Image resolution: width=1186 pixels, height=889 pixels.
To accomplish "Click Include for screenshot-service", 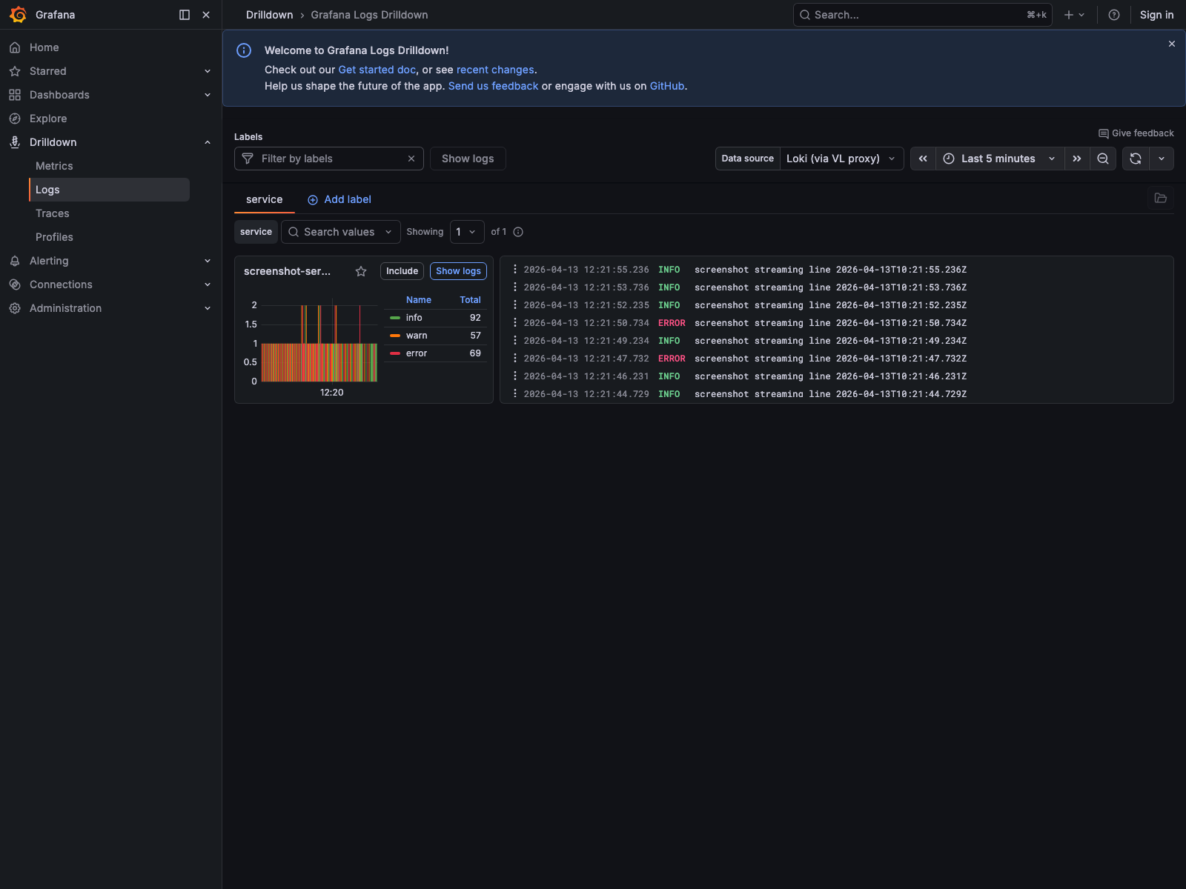I will tap(402, 271).
